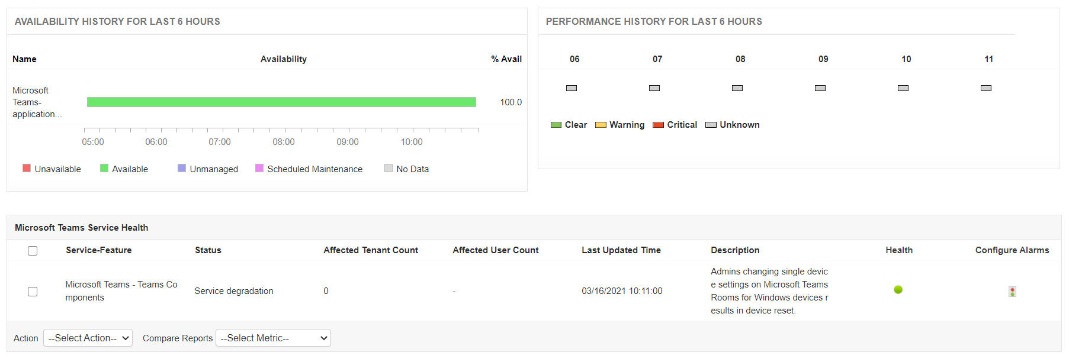Click the Unknown status box under hour 06

click(571, 88)
